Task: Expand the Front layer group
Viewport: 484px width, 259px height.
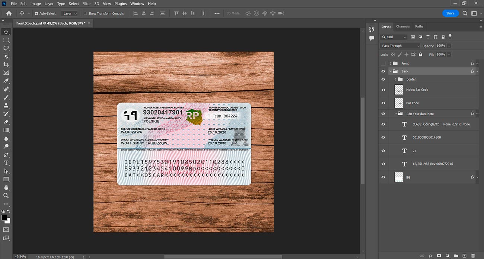Action: 390,64
